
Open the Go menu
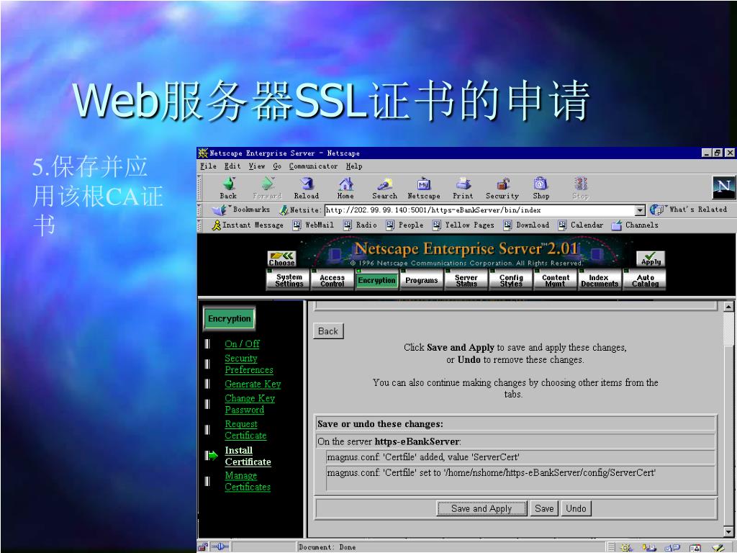[x=277, y=166]
